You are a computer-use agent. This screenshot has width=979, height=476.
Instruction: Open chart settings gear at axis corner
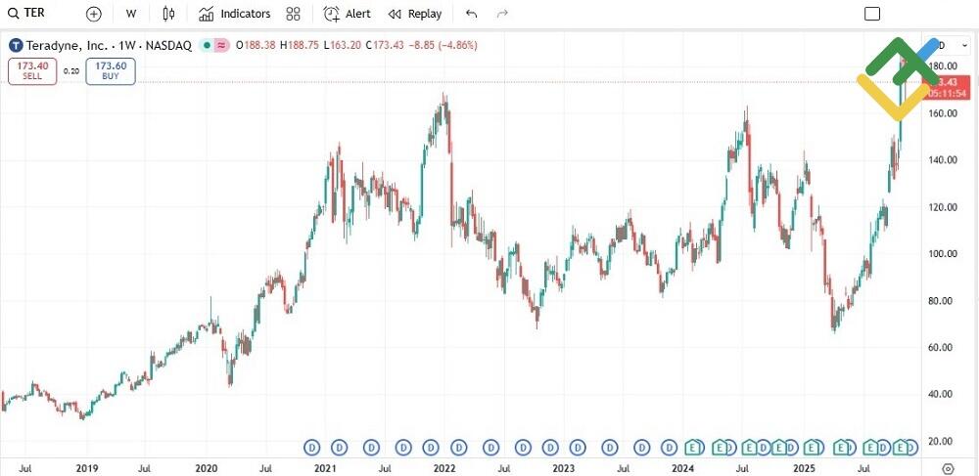tap(949, 468)
